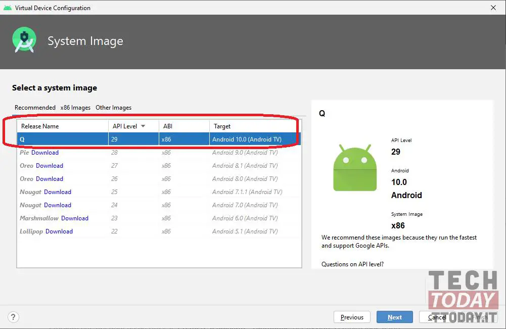Download the Pie system image
Image resolution: width=506 pixels, height=329 pixels.
pyautogui.click(x=45, y=153)
